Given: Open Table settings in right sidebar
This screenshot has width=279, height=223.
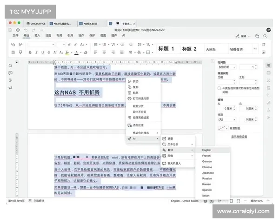Looking at the screenshot, I should (x=268, y=73).
